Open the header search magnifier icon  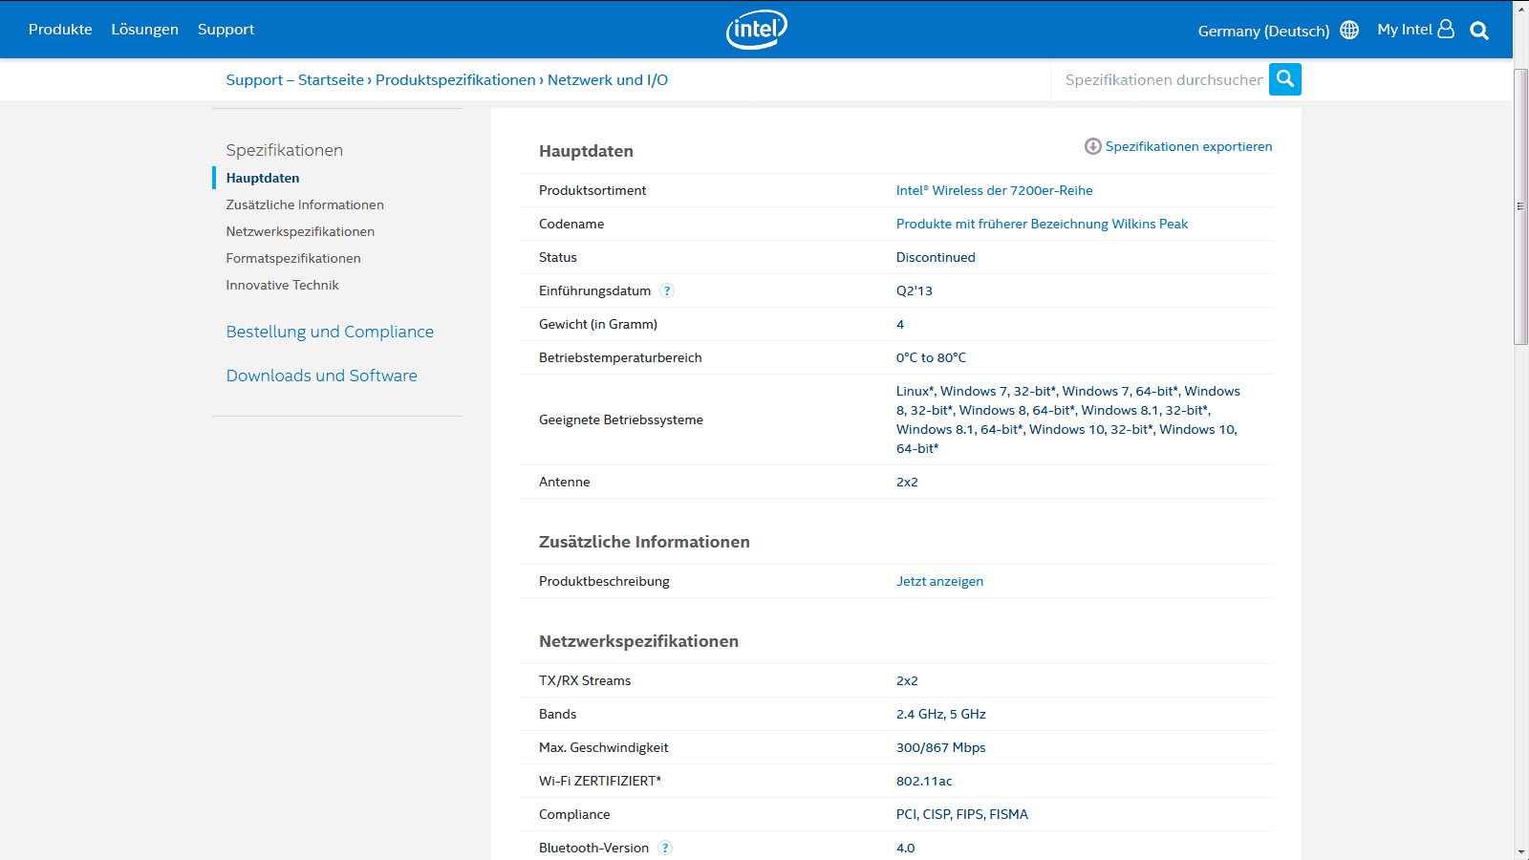point(1479,31)
